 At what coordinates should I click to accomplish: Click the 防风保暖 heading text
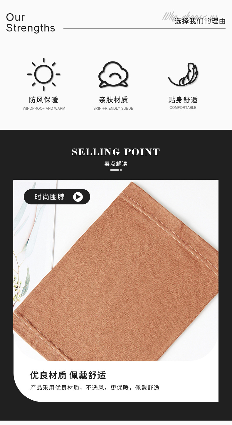[44, 100]
